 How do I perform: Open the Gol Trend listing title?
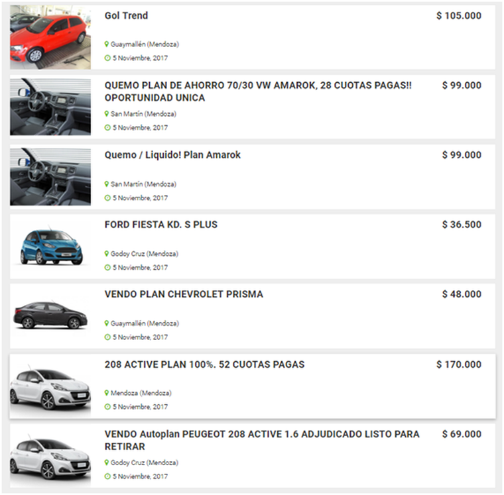coord(126,15)
